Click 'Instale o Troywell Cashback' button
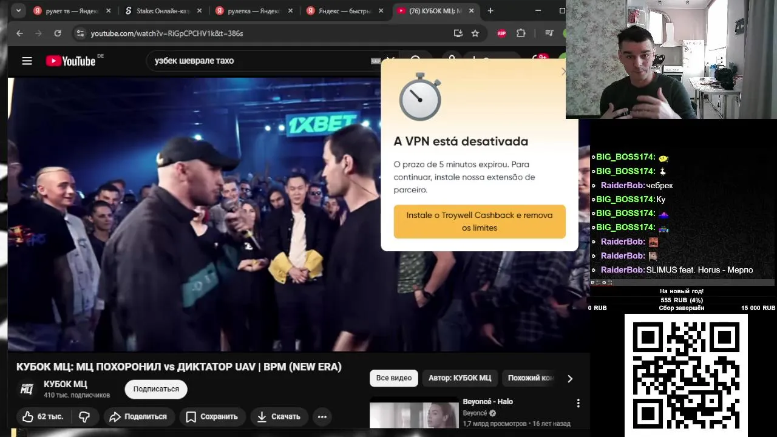The width and height of the screenshot is (777, 437). pos(480,222)
